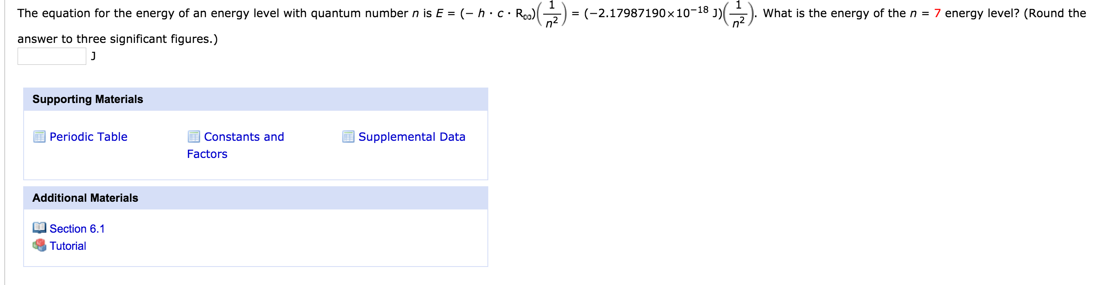This screenshot has height=285, width=1113.
Task: Focus the answer input box in joules
Action: coord(52,56)
